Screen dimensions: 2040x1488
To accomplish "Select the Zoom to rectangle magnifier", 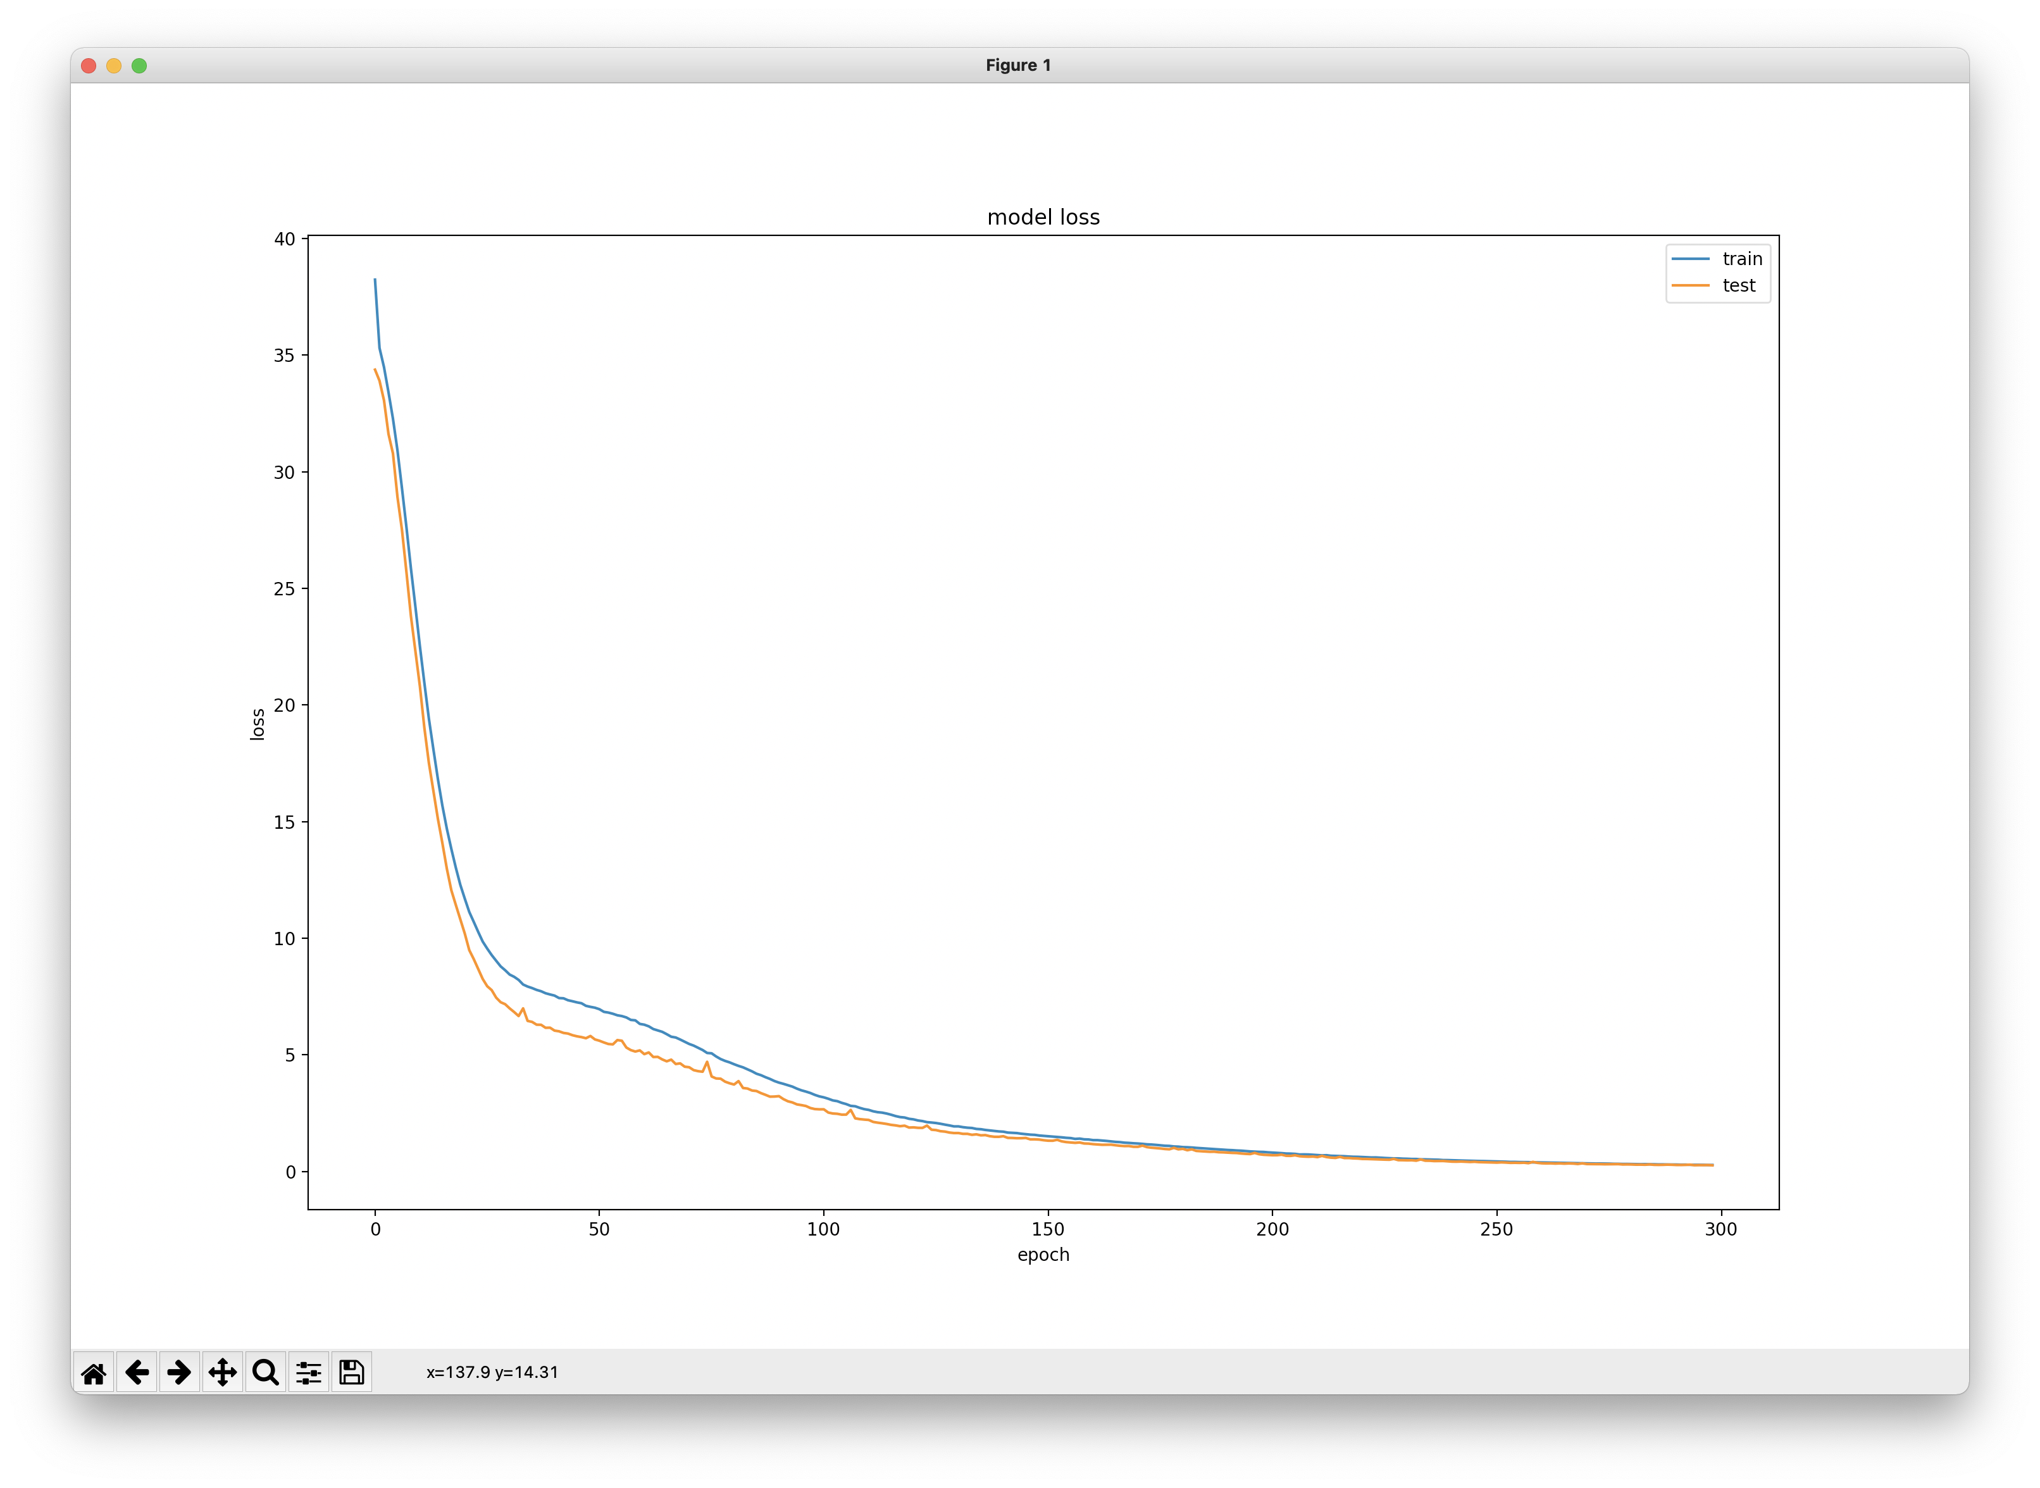I will pos(266,1373).
